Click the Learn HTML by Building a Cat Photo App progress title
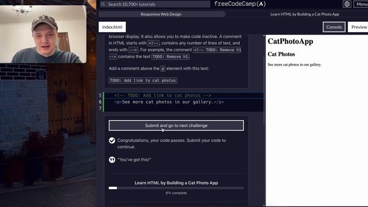This screenshot has height=207, width=368. pyautogui.click(x=176, y=183)
